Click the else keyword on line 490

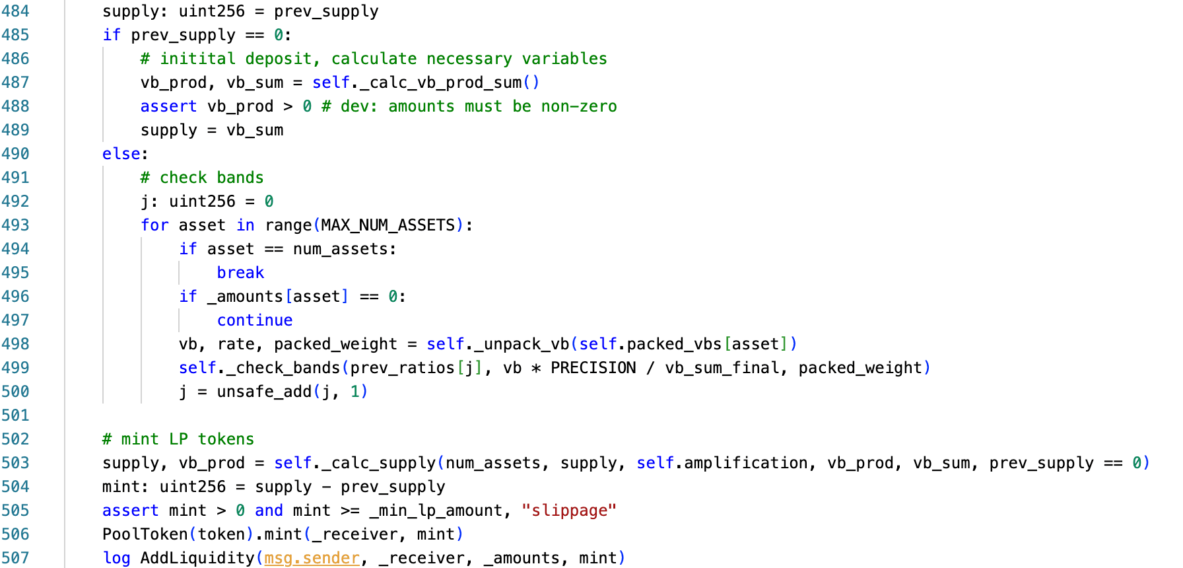(x=121, y=154)
